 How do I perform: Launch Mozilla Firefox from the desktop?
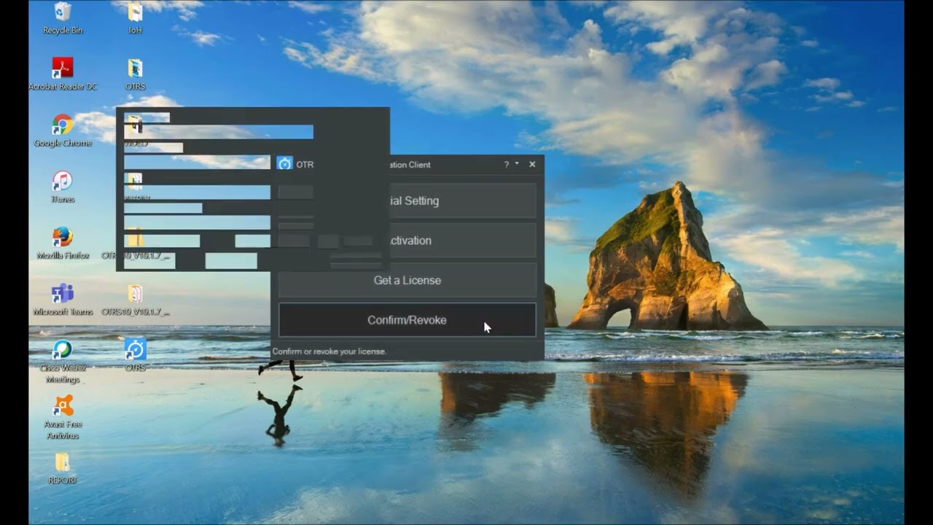pyautogui.click(x=63, y=243)
